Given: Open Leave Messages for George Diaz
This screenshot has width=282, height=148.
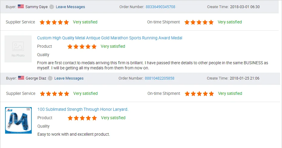Looking at the screenshot, I should pos(69,78).
